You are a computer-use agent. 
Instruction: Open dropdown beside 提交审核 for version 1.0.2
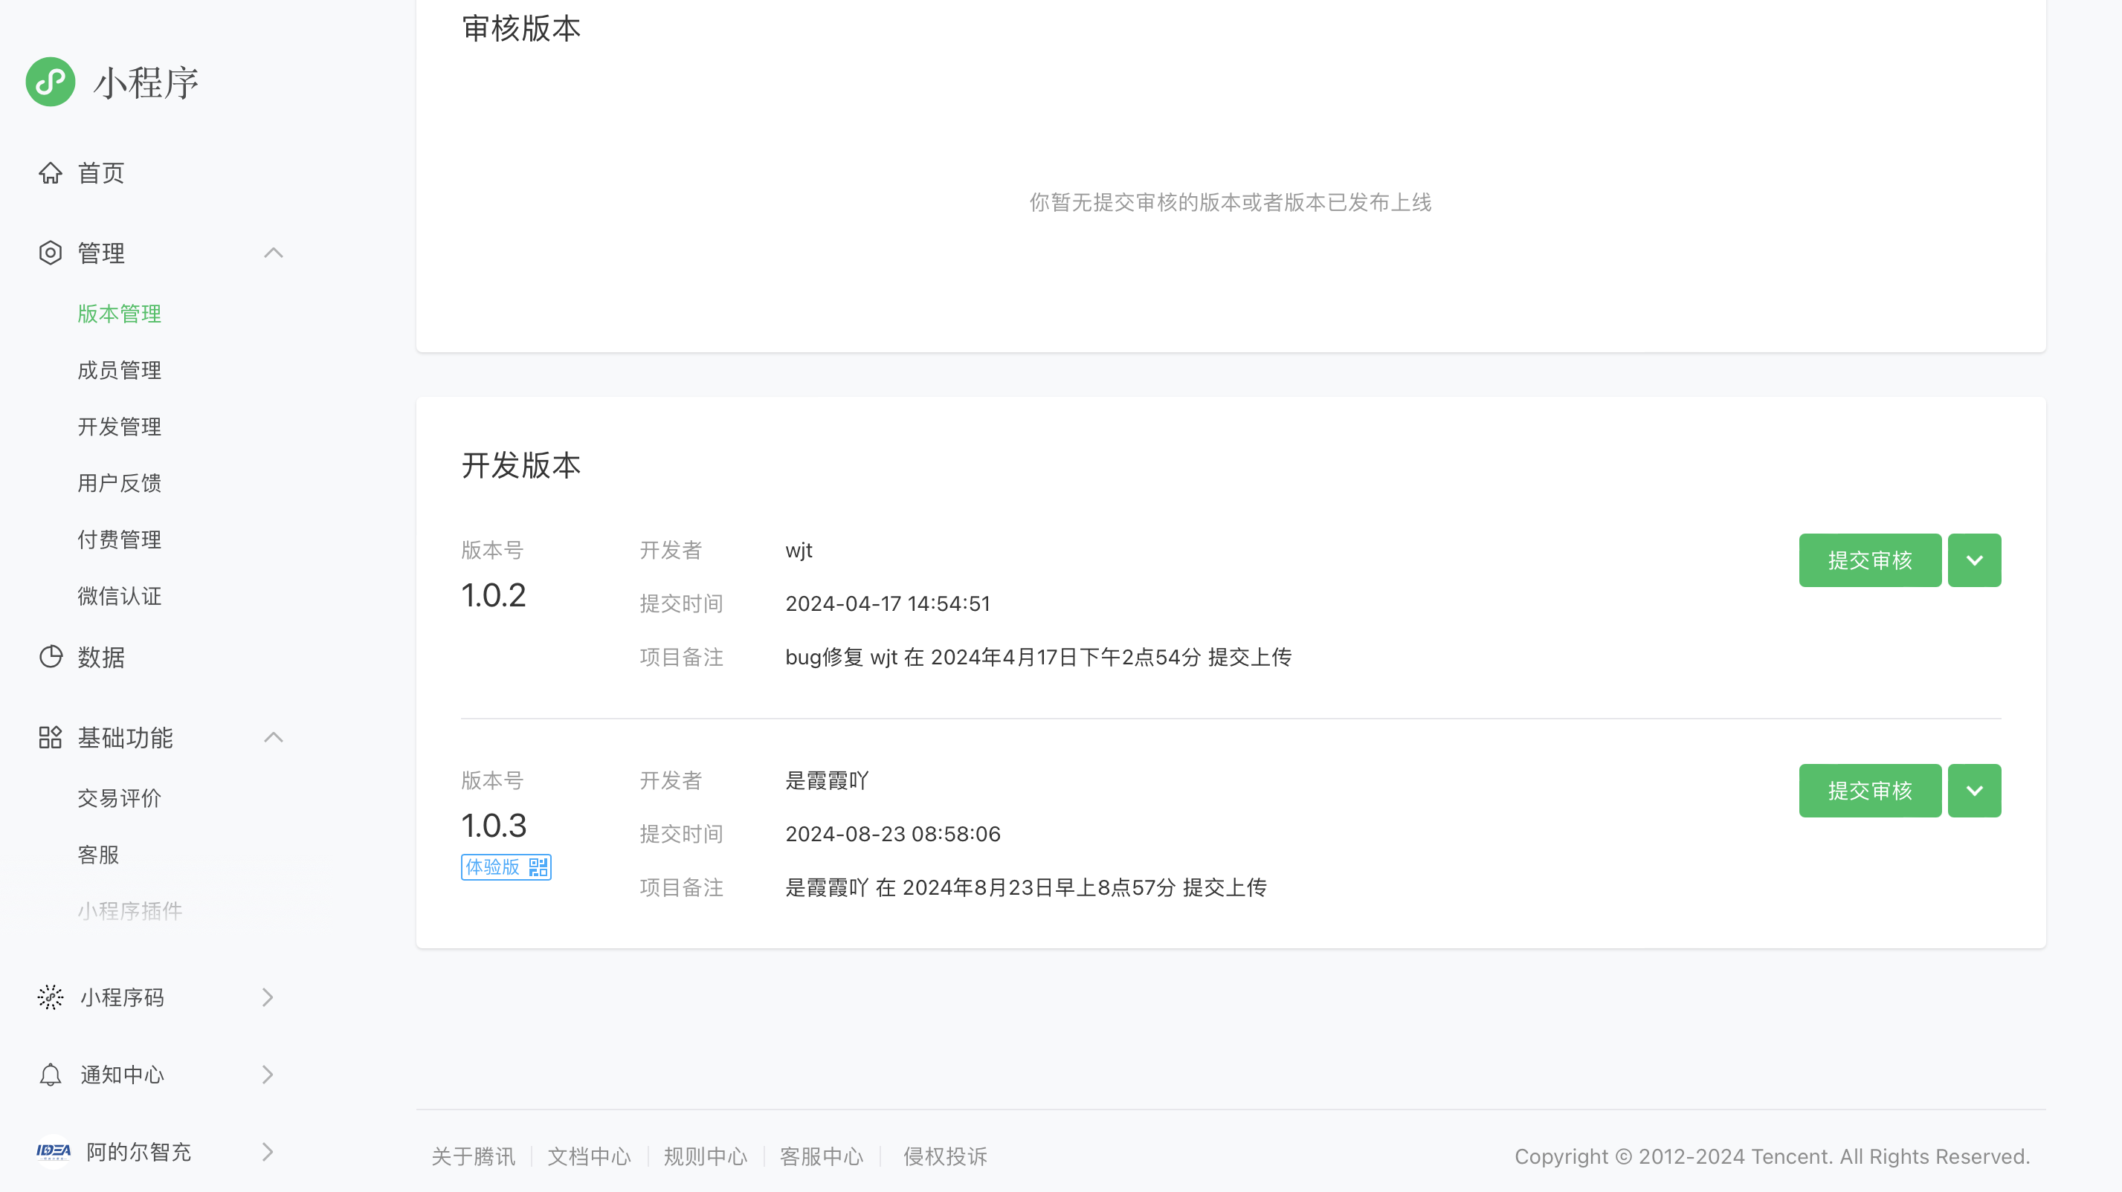(x=1975, y=560)
